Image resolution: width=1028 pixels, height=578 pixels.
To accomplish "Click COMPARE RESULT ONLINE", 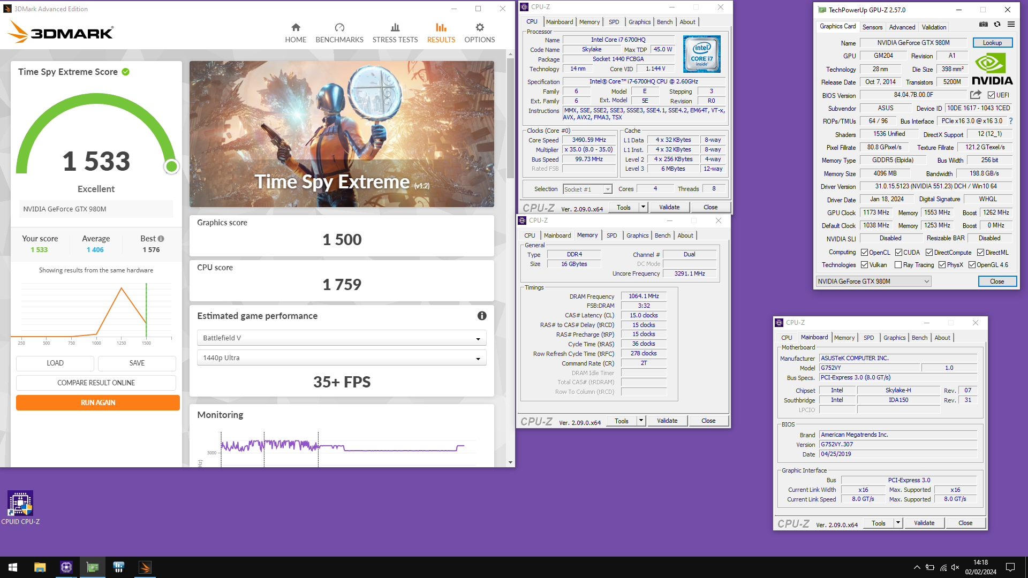I will pyautogui.click(x=96, y=383).
